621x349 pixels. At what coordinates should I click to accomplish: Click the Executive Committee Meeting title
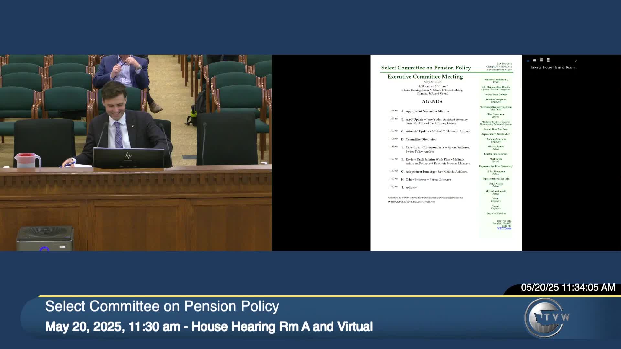click(425, 77)
